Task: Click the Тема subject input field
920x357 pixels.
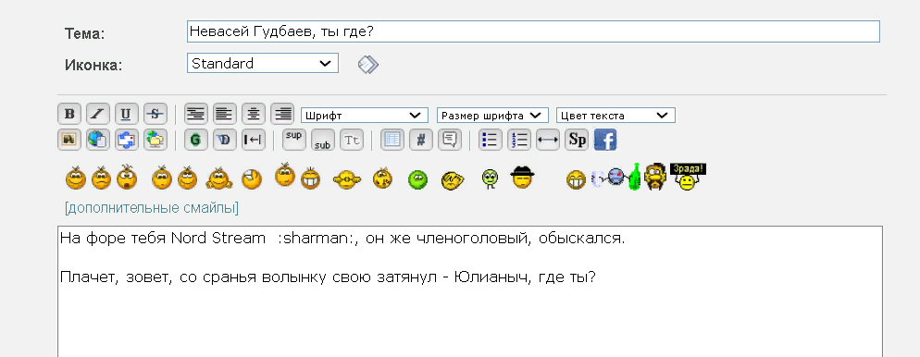Action: click(533, 31)
